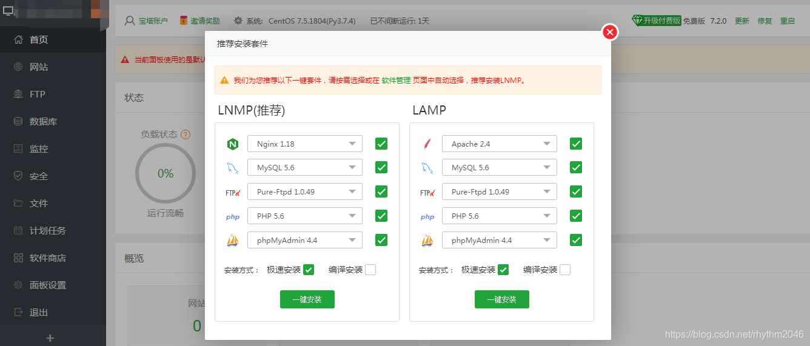
Task: Click the phpMyAdmin sailboat icon in LNMP
Action: 233,241
